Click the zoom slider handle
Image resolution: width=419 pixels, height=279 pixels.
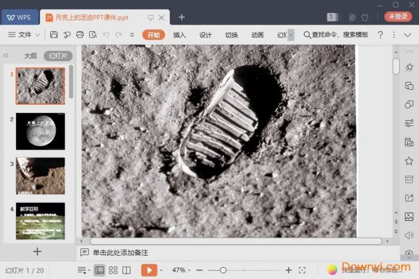[x=223, y=270]
